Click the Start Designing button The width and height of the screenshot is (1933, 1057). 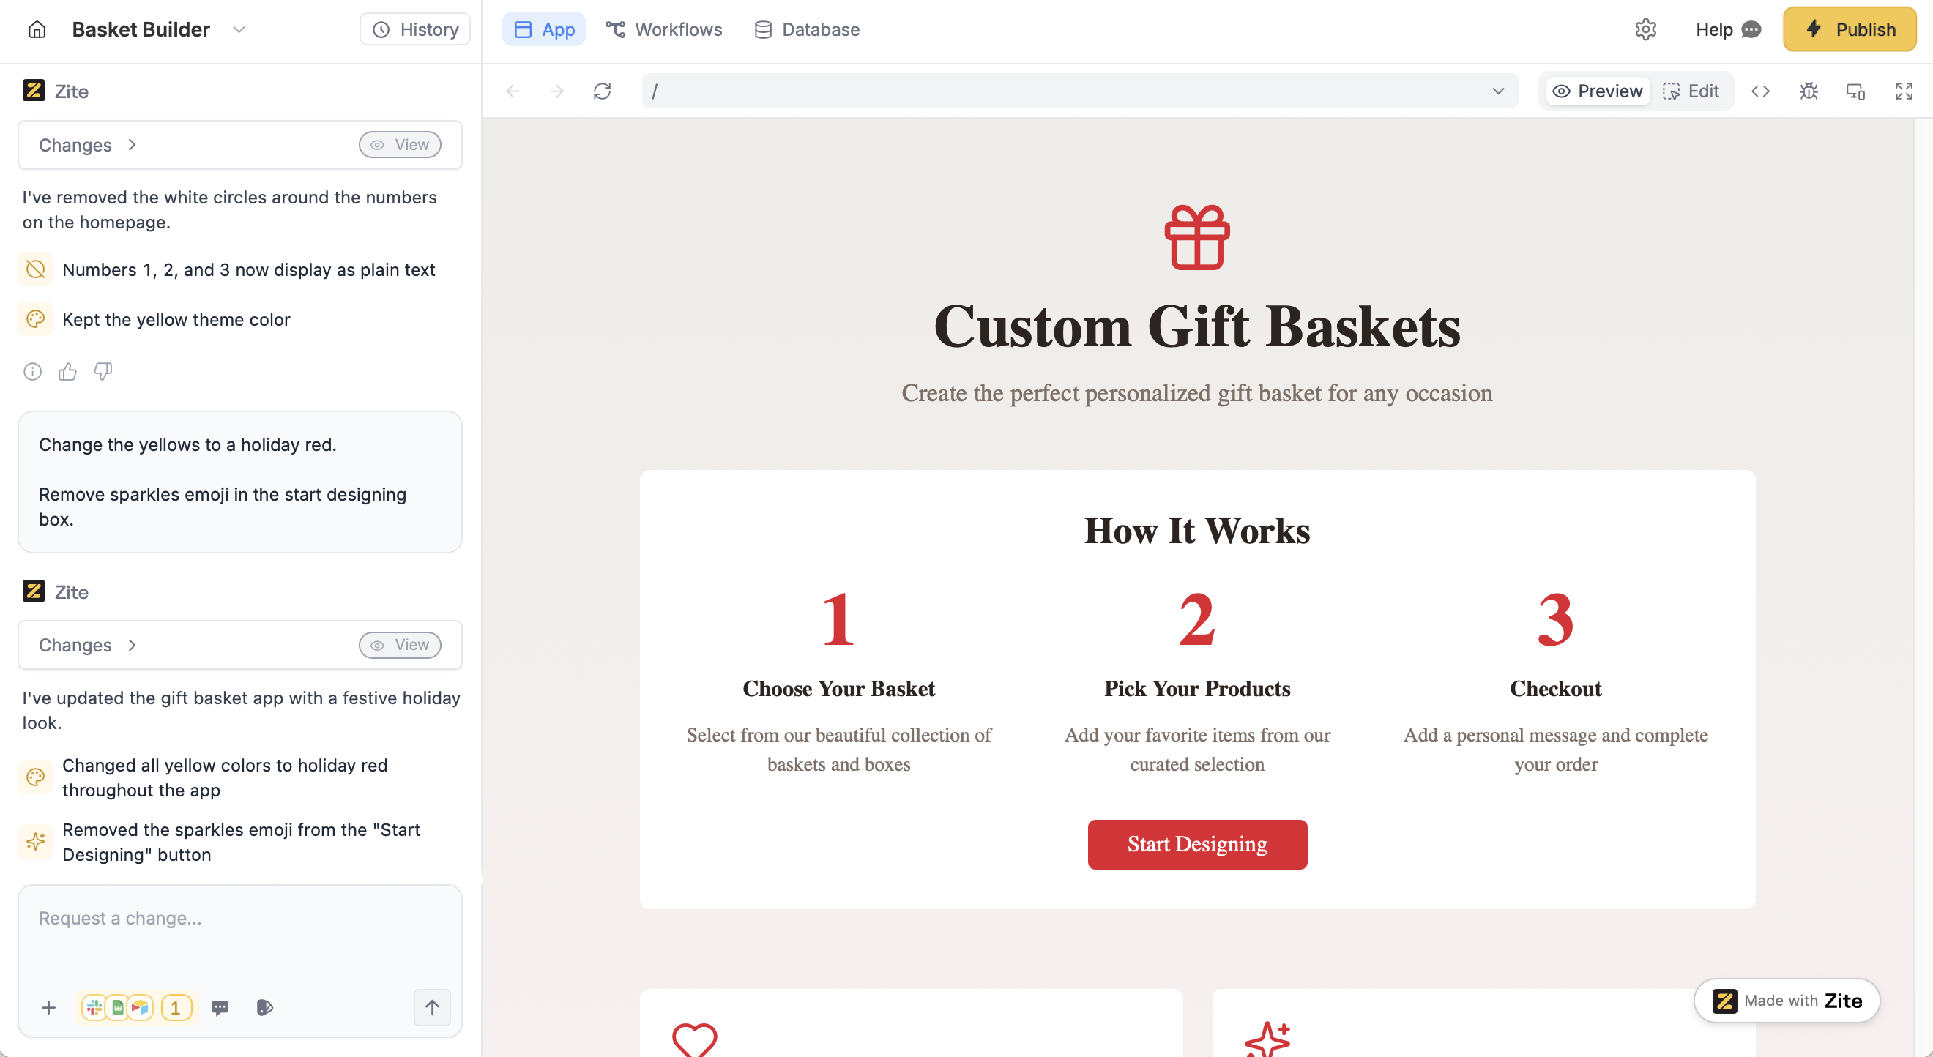click(x=1197, y=844)
